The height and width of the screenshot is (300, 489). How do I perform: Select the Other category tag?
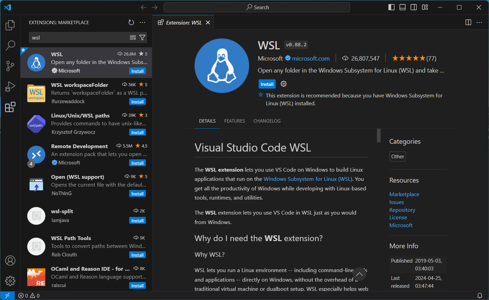click(x=398, y=157)
